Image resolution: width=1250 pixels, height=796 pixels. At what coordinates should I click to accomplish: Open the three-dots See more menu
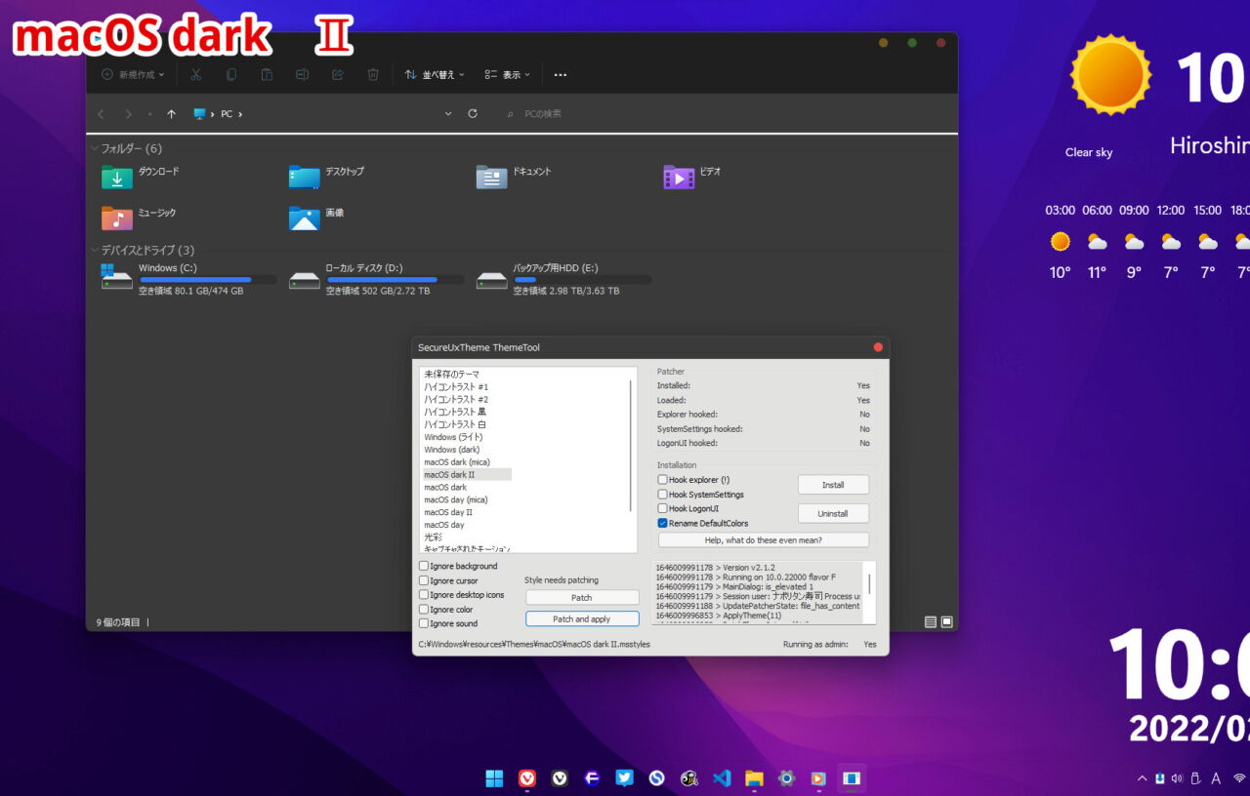561,74
